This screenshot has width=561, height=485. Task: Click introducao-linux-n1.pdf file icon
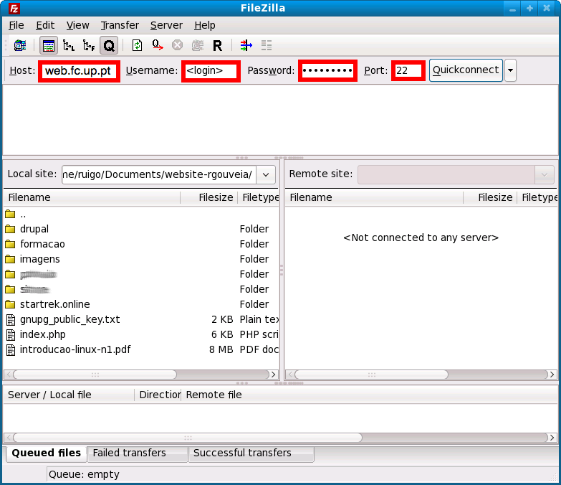click(11, 349)
